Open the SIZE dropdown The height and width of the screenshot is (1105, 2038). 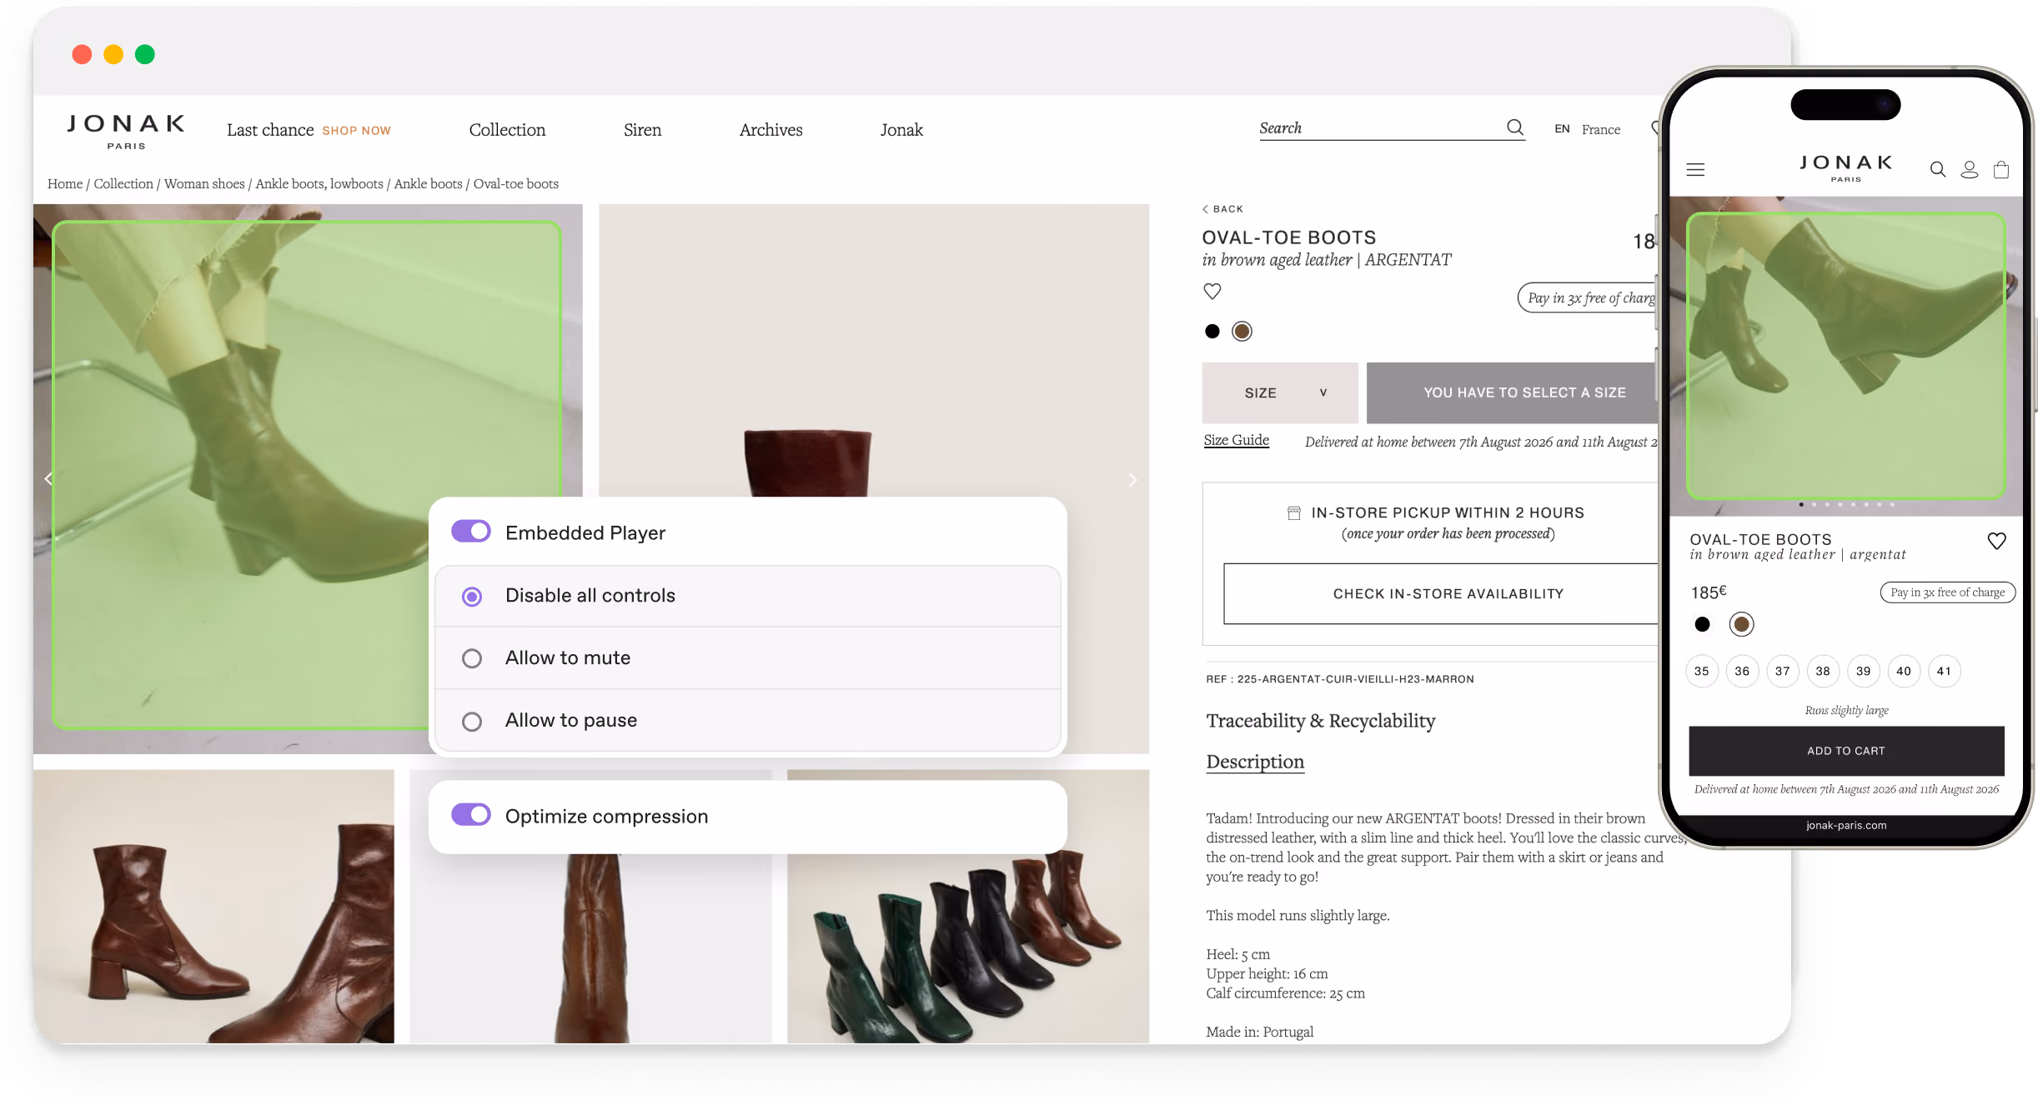tap(1280, 392)
